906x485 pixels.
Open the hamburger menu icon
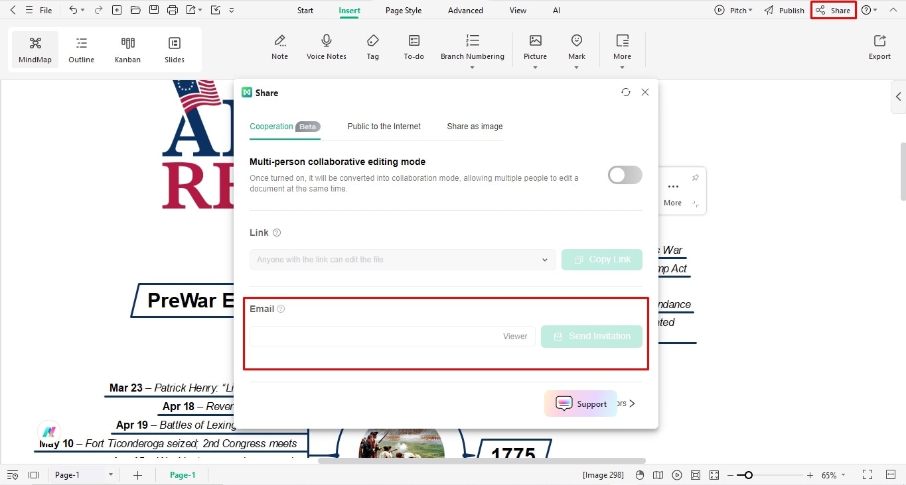point(29,10)
